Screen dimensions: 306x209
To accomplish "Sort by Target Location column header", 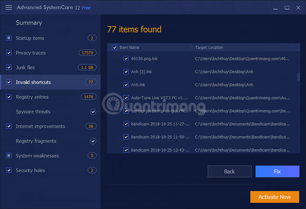I will coord(209,48).
